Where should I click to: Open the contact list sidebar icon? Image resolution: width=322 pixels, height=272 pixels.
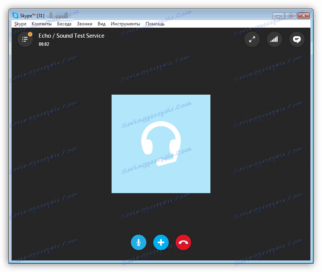pyautogui.click(x=25, y=39)
